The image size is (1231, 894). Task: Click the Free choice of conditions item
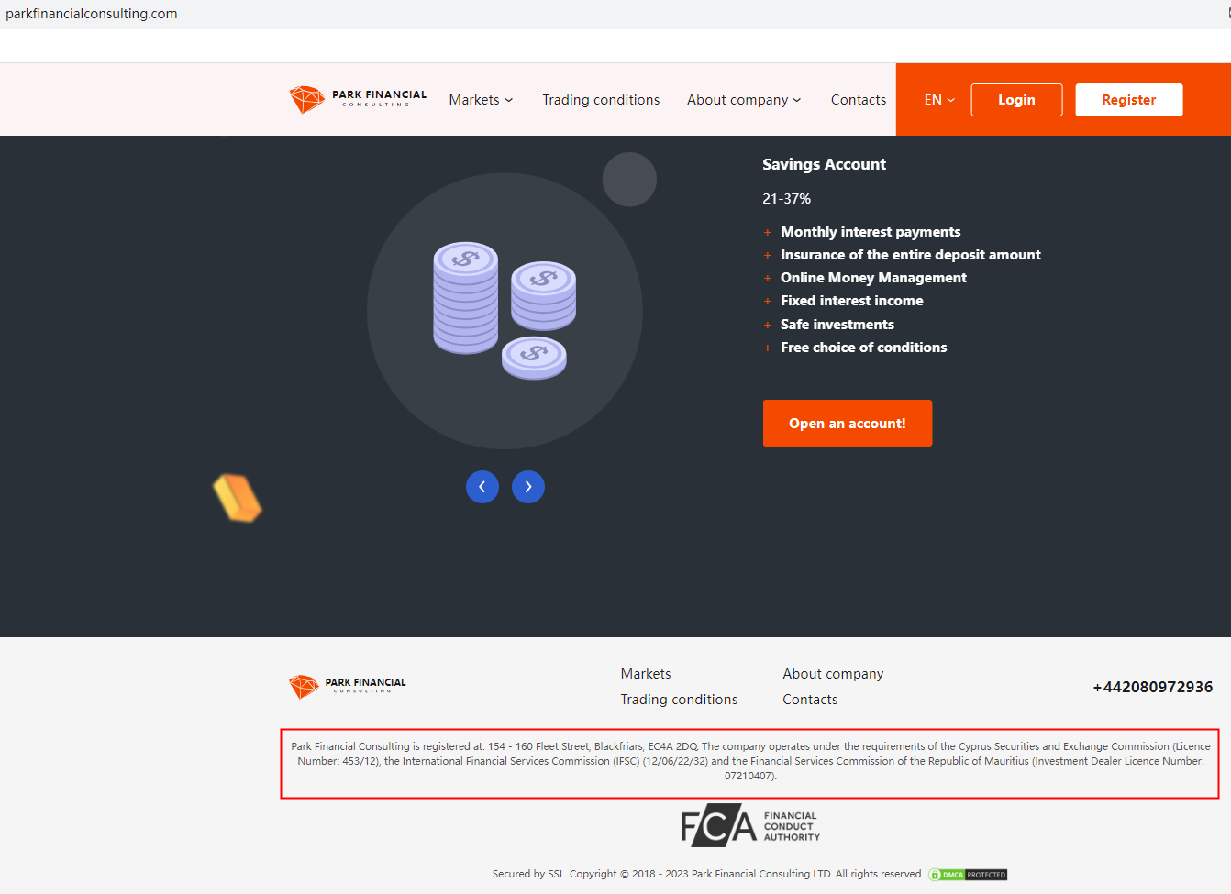863,348
